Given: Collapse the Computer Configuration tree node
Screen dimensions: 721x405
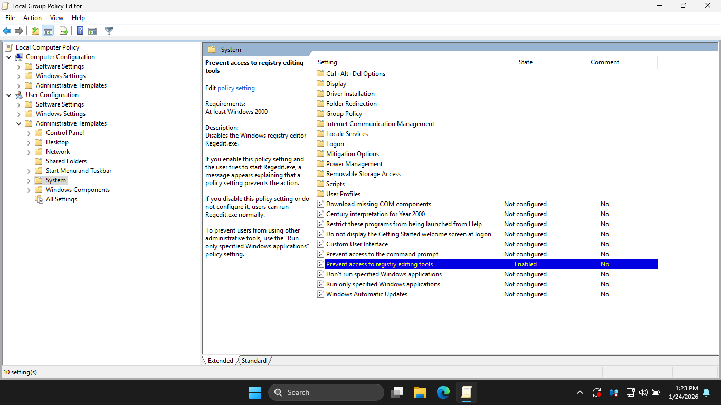Looking at the screenshot, I should click(x=9, y=57).
